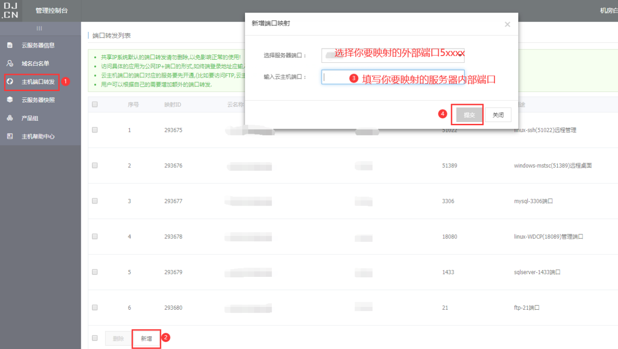
Task: Close the 新增端口映射 dialog with X
Action: [508, 24]
